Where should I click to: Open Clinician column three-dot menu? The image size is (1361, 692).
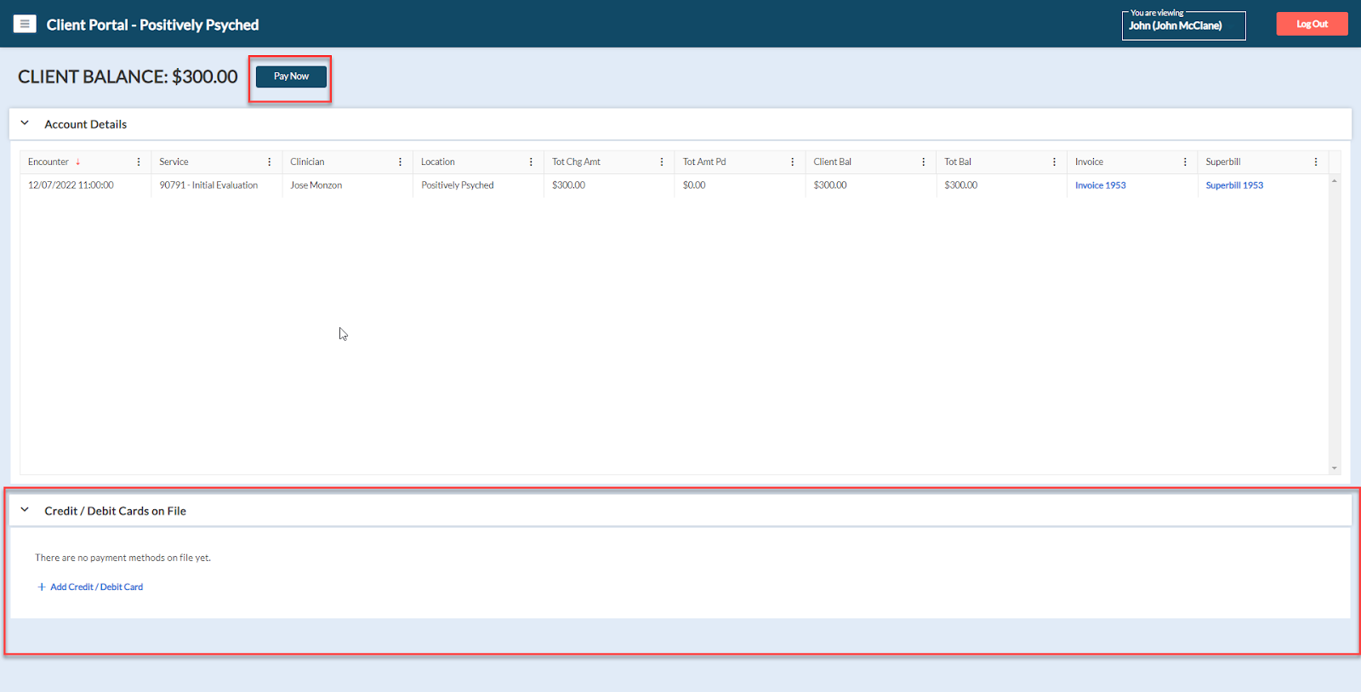click(x=401, y=162)
